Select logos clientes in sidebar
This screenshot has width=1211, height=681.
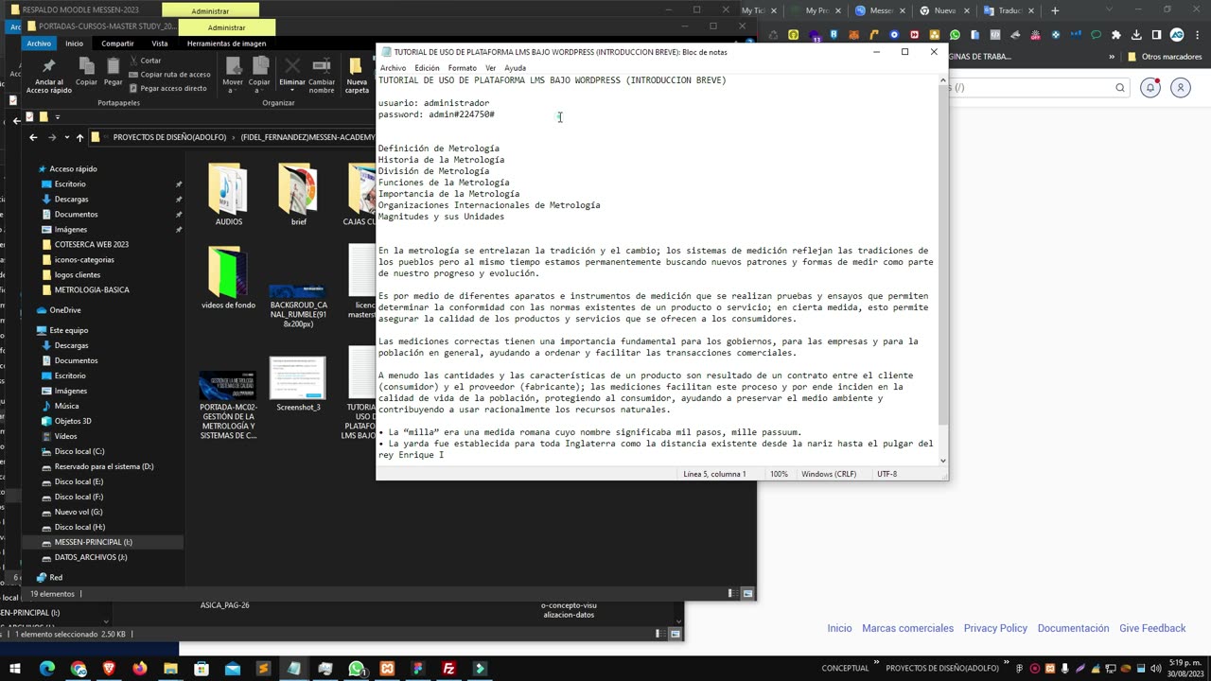pos(77,274)
